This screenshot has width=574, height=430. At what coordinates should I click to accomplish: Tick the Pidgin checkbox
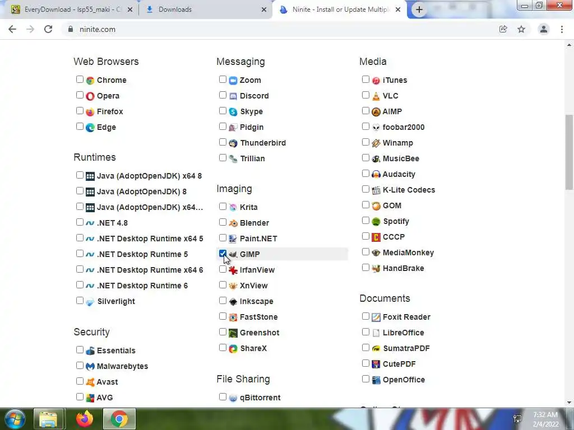223,126
